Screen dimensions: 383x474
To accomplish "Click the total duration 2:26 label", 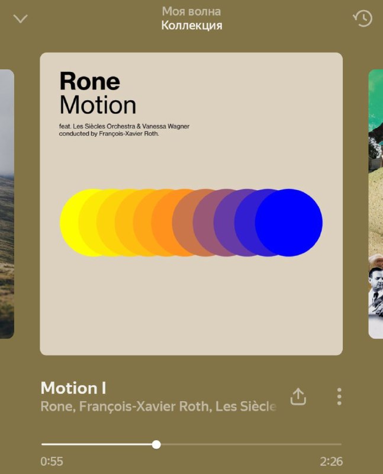I will click(331, 462).
